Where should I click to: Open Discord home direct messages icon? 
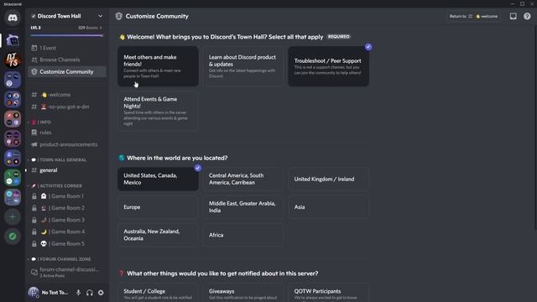click(x=13, y=18)
